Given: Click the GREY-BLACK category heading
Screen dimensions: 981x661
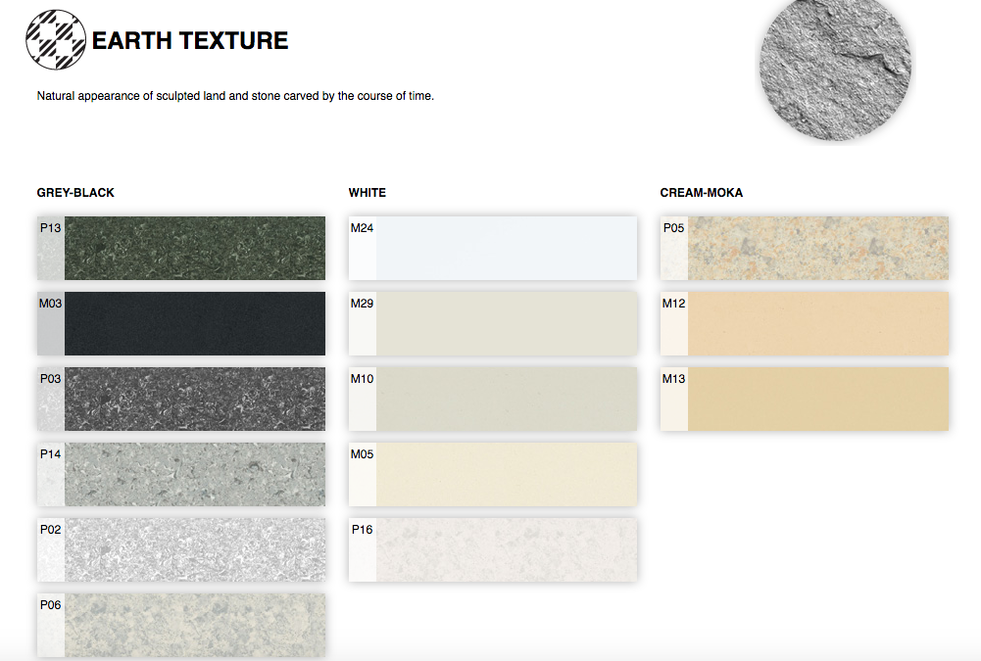Looking at the screenshot, I should click(x=75, y=193).
